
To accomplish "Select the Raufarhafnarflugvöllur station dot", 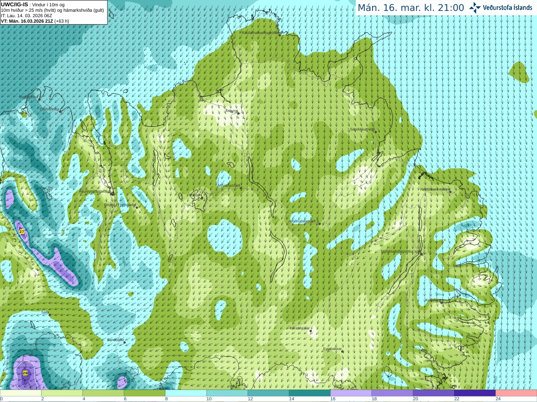I will 280,35.
